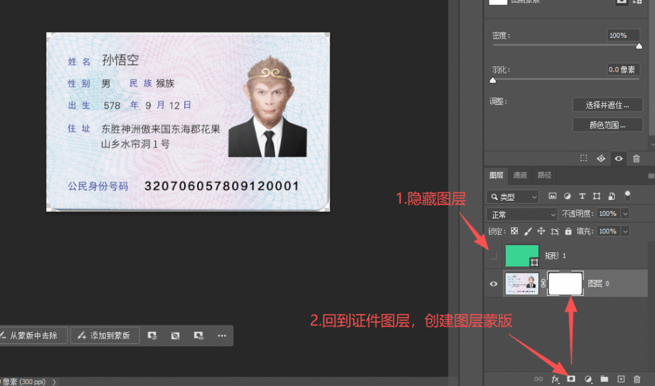Click chain link between layer 图层 0 and mask

click(543, 283)
